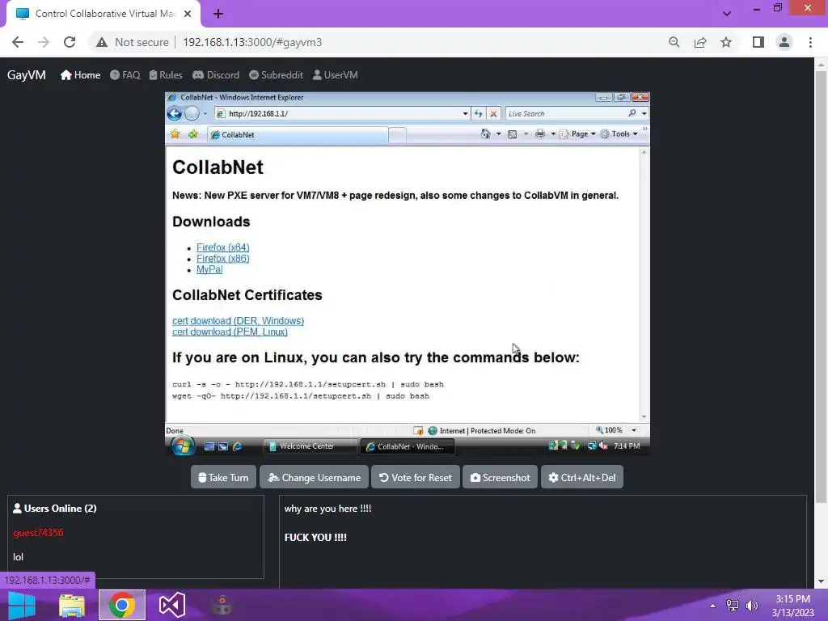Select user lol in users list
The width and height of the screenshot is (828, 621).
[19, 557]
